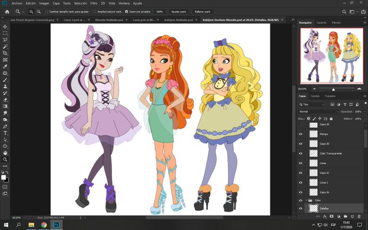Click the 'Ajustar pant.' button
Screen dimensions: 368x230
[179, 11]
